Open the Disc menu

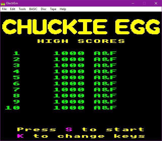tap(44, 9)
